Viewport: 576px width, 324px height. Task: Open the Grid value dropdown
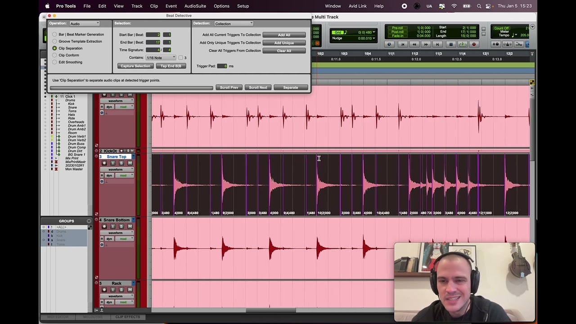tap(374, 32)
